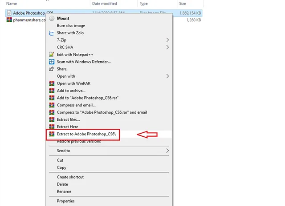This screenshot has height=206, width=285.
Task: Click the WinRAR archive icon for phanmemshare file
Action: (x=9, y=20)
